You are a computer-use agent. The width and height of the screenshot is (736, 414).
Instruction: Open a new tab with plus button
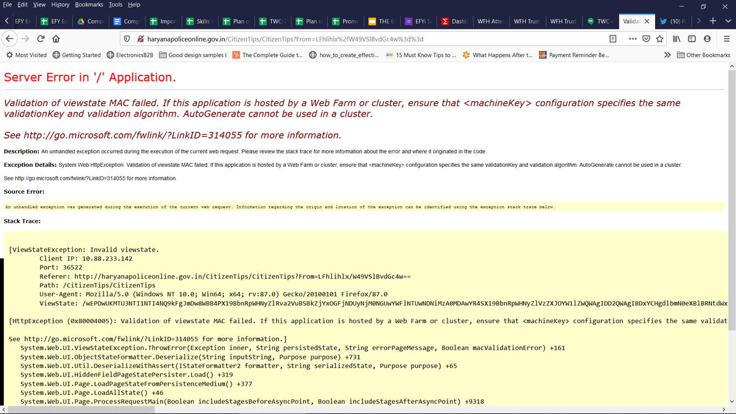point(713,21)
